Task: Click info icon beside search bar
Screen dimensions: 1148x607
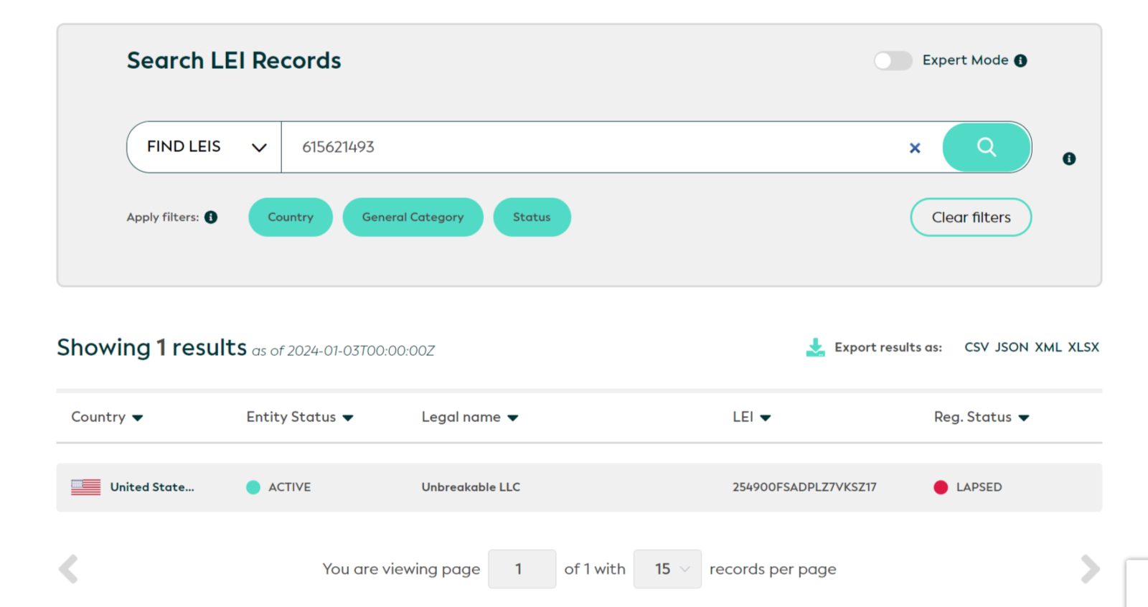Action: point(1069,159)
